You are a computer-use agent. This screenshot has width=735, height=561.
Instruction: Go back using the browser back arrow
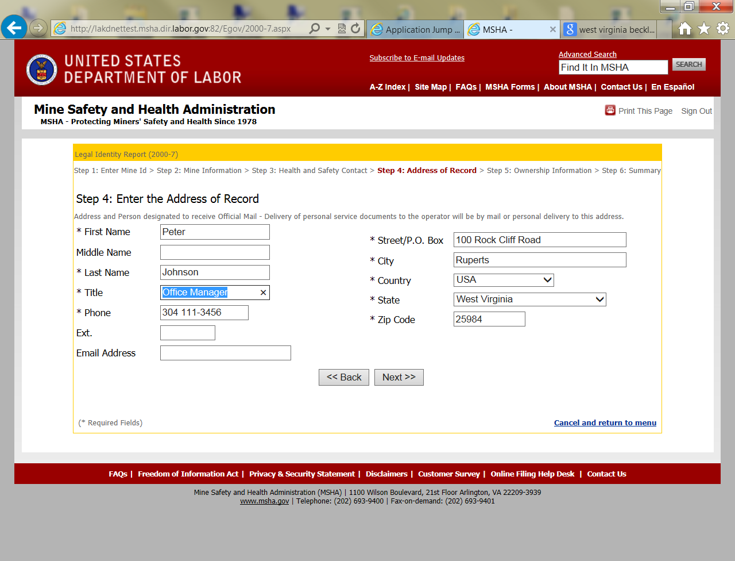[14, 27]
